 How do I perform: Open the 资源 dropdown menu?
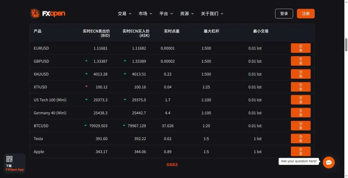coord(187,14)
